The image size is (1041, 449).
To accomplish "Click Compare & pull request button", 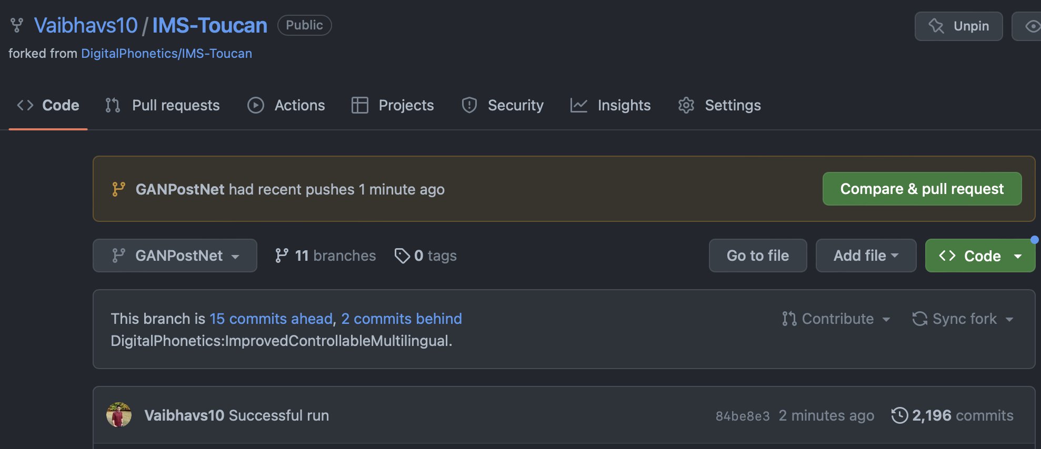I will point(922,189).
